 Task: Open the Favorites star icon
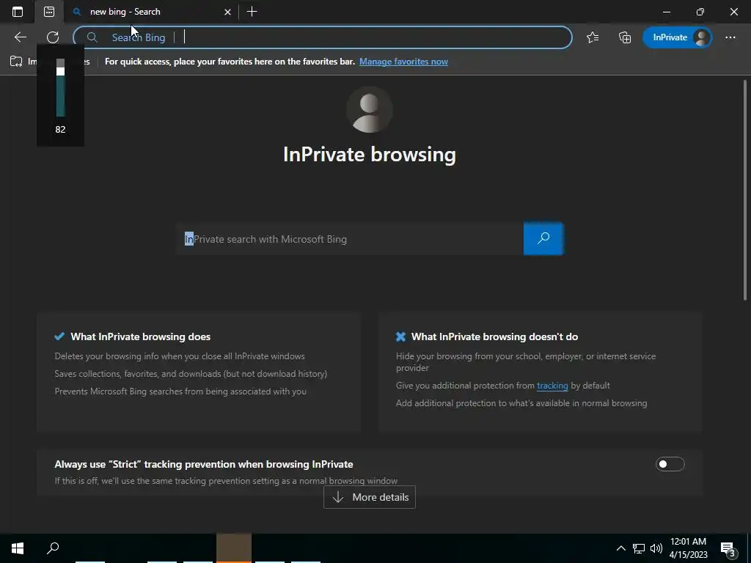point(593,37)
